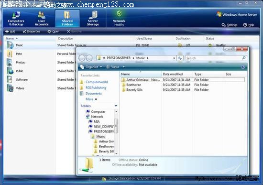Sort files by Date modified column

point(173,74)
